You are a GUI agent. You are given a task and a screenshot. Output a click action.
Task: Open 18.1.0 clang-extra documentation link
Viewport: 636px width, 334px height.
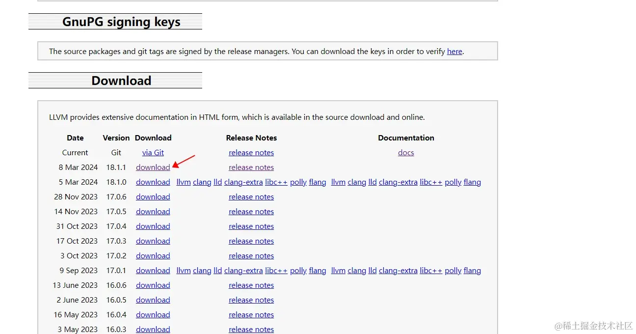[398, 182]
